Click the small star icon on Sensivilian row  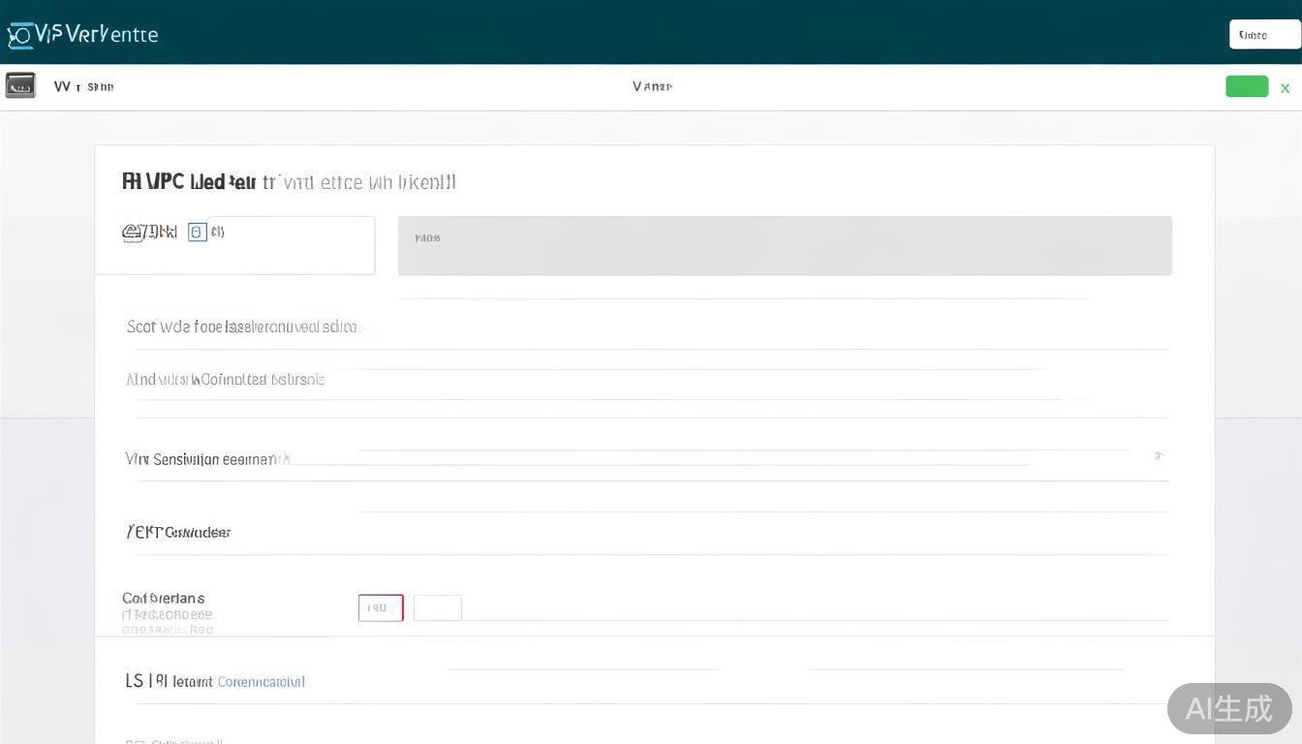(1158, 454)
